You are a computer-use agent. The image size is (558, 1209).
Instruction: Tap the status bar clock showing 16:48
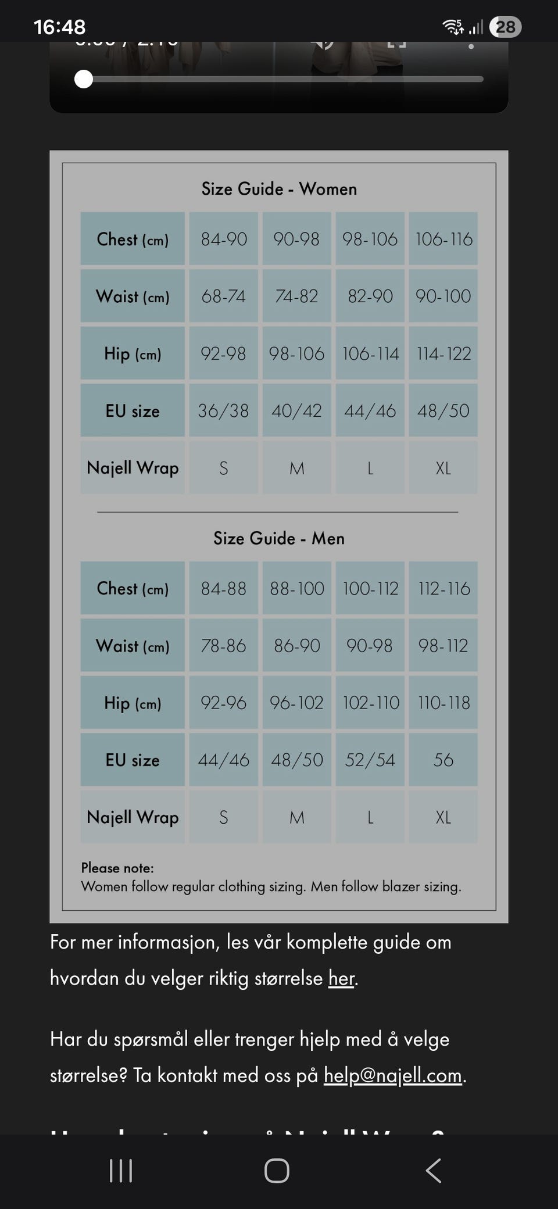[x=59, y=27]
